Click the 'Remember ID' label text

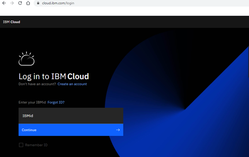point(36,145)
